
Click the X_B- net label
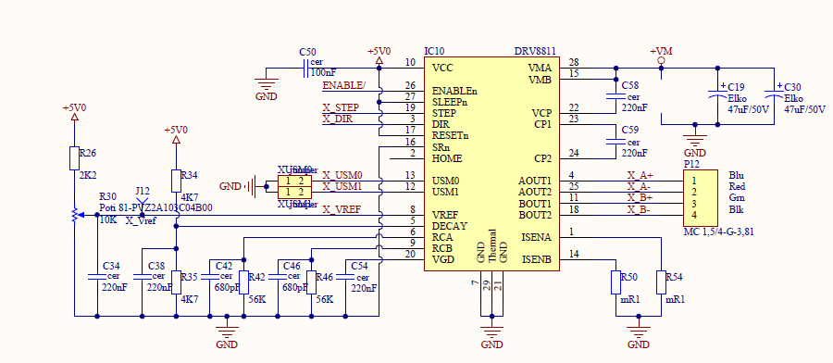(639, 209)
